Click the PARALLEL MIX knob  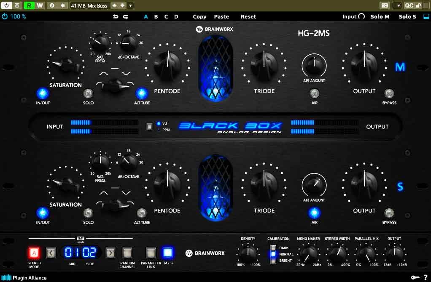click(x=366, y=253)
